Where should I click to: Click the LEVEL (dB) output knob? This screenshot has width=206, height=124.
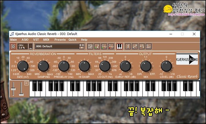(x=166, y=66)
